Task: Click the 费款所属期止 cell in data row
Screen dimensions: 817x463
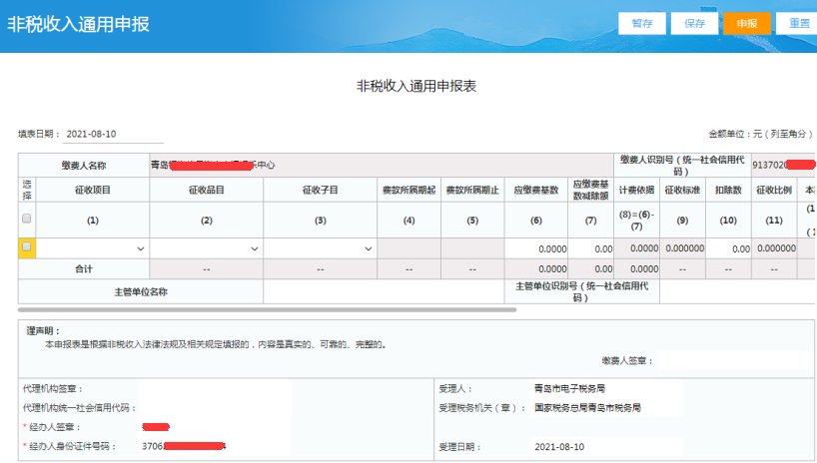Action: [472, 248]
